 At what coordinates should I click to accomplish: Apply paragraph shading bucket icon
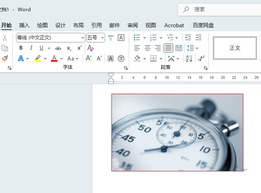[137, 58]
